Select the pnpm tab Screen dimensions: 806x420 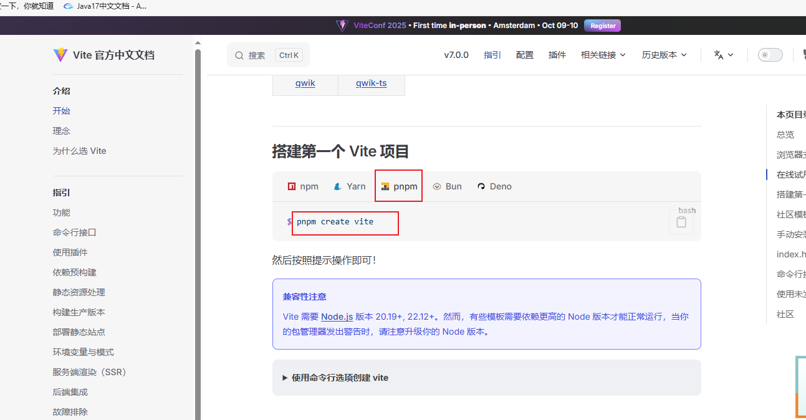point(399,186)
